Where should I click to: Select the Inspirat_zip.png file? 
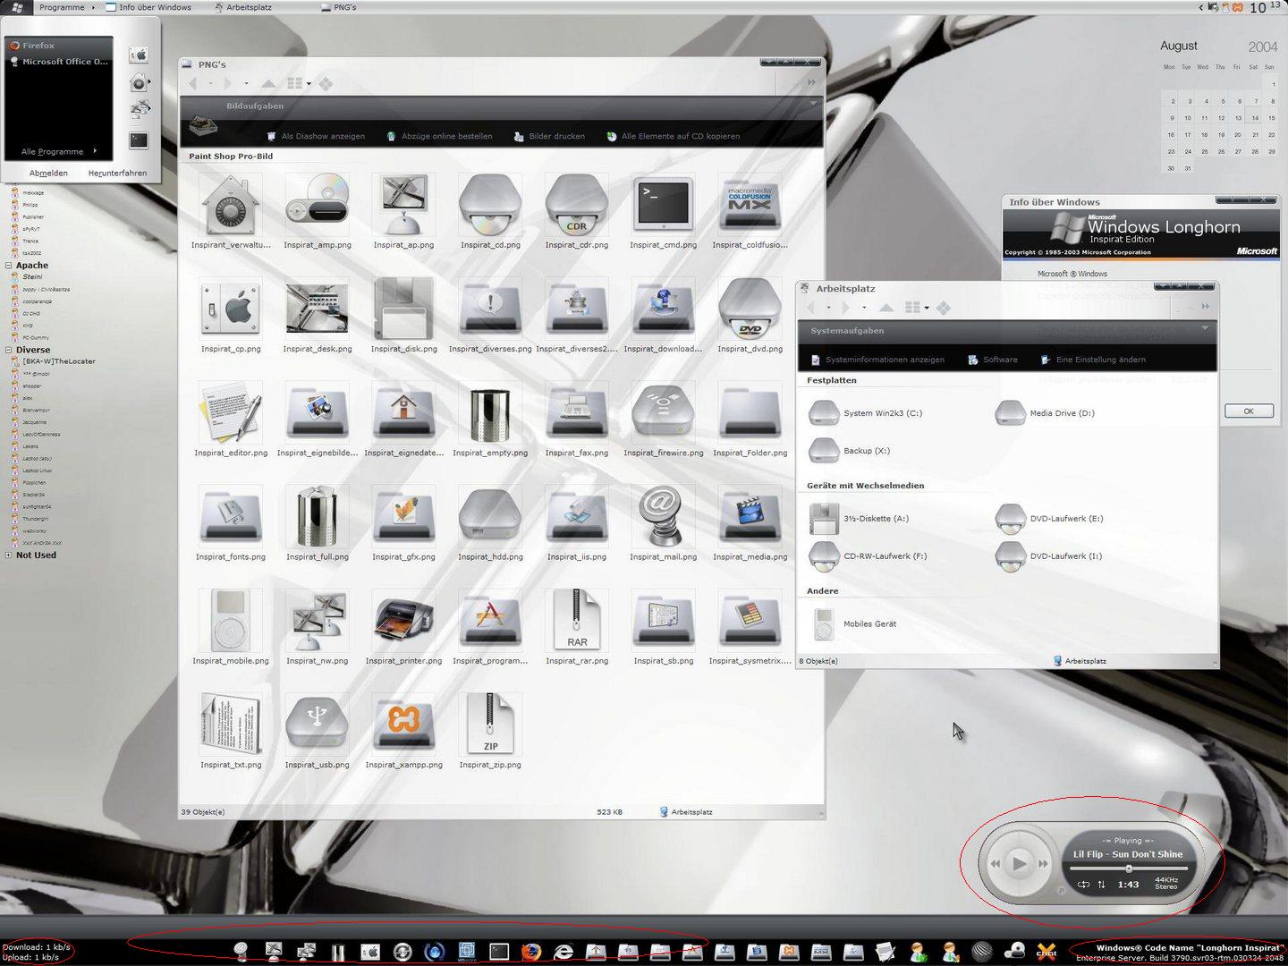490,733
